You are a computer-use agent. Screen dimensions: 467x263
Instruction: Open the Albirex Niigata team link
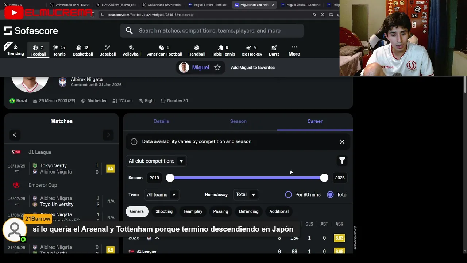click(86, 79)
